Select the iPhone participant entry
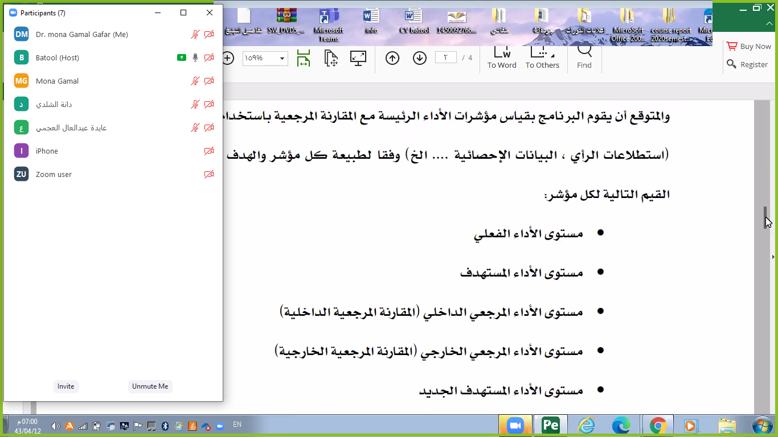The height and width of the screenshot is (437, 778). tap(47, 151)
